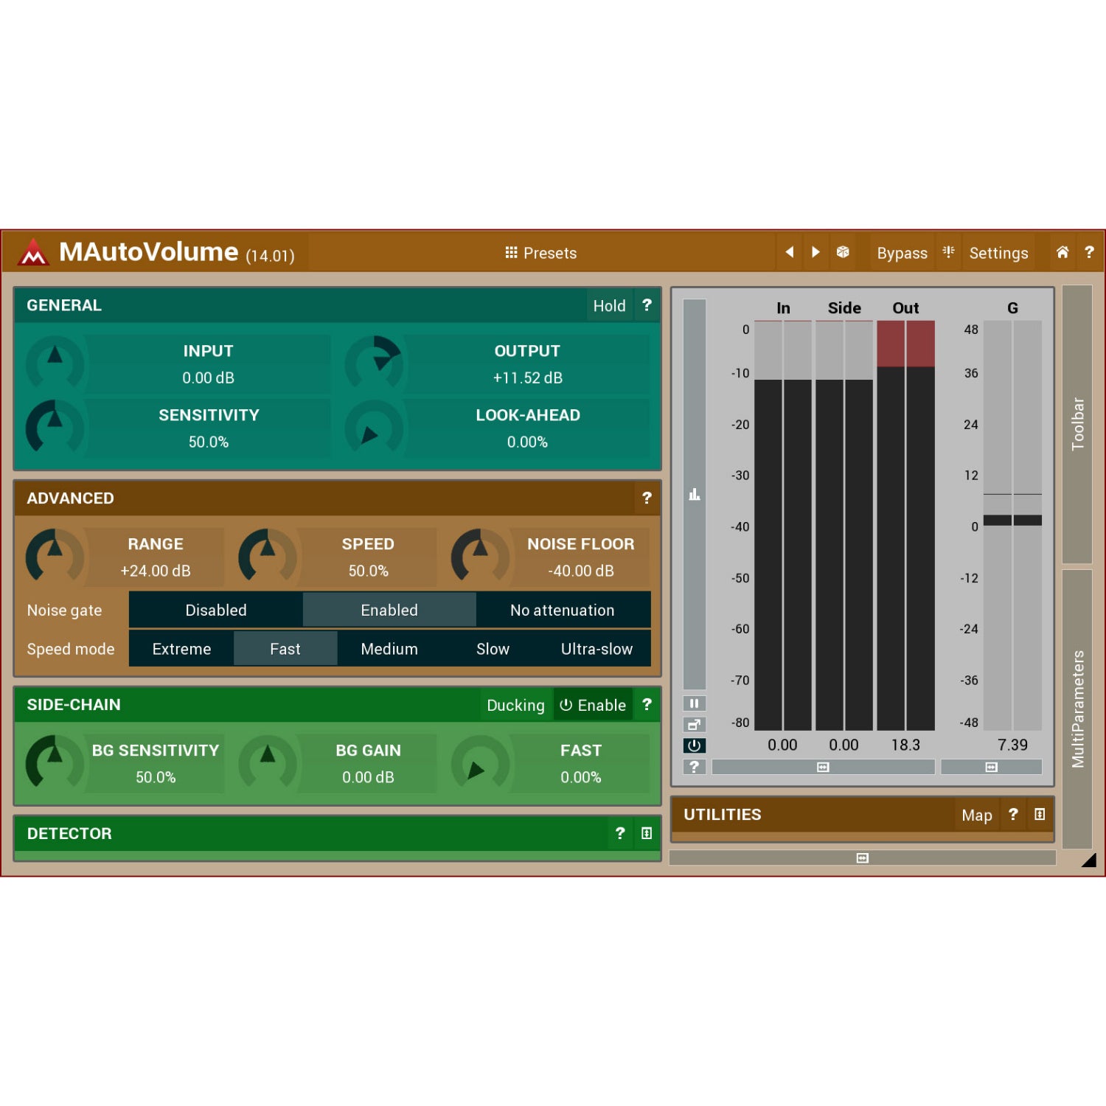This screenshot has width=1106, height=1106.
Task: Open help for the ADVANCED panel
Action: 647,498
